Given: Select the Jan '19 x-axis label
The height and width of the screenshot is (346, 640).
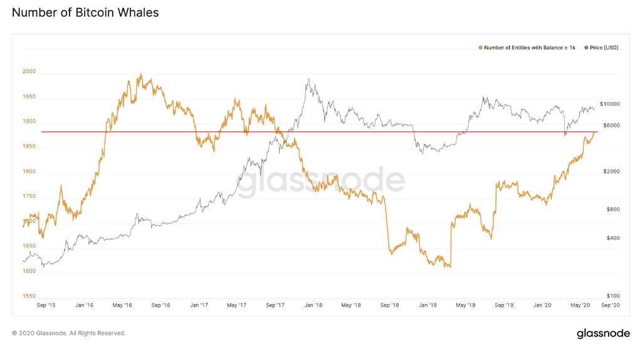Looking at the screenshot, I should point(428,305).
